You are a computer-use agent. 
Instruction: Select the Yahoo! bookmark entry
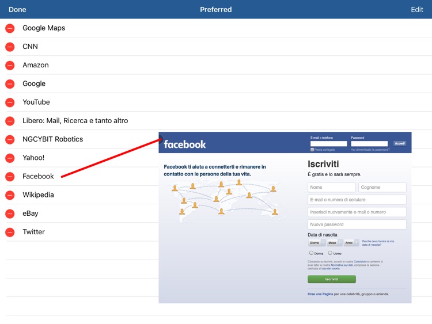click(79, 158)
